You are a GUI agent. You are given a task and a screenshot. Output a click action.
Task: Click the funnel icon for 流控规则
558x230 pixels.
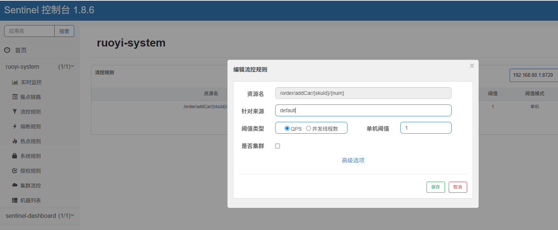[x=15, y=111]
